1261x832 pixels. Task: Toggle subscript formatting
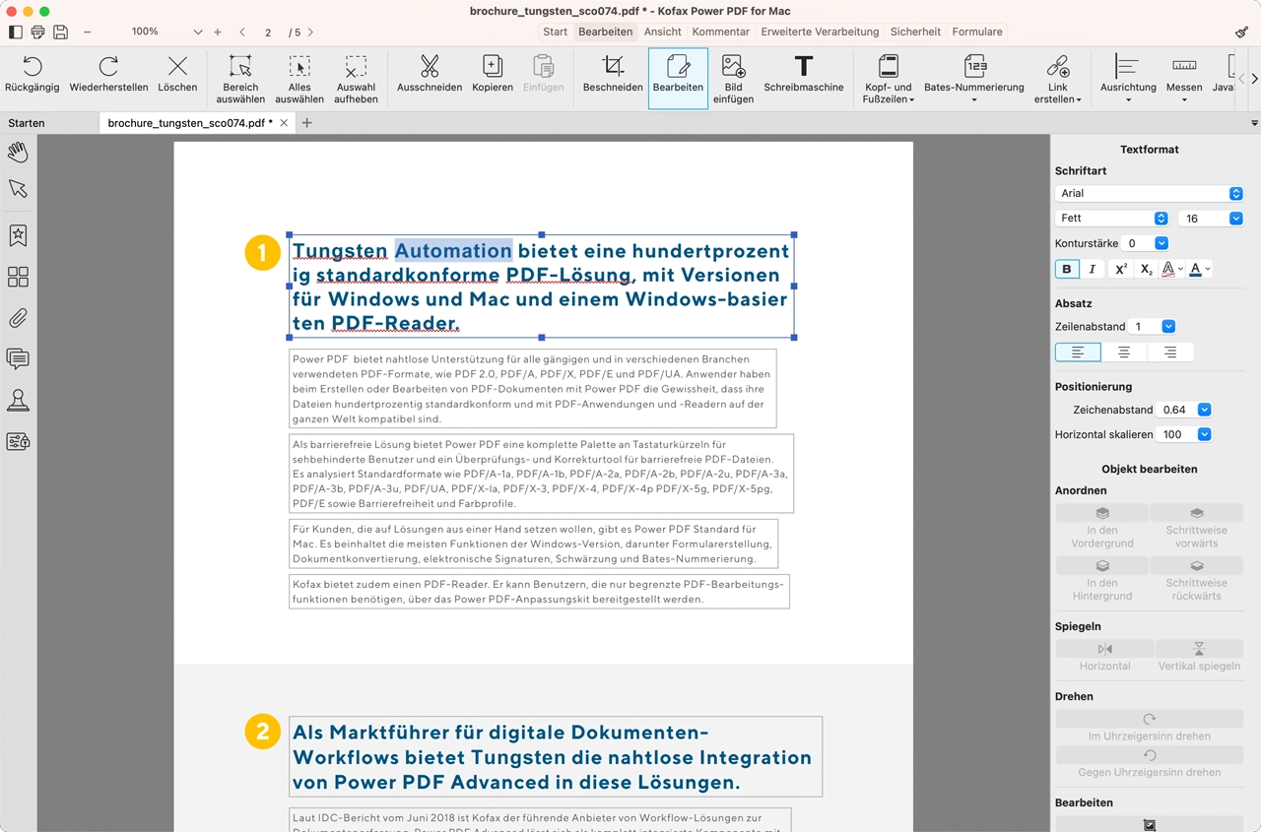1146,269
